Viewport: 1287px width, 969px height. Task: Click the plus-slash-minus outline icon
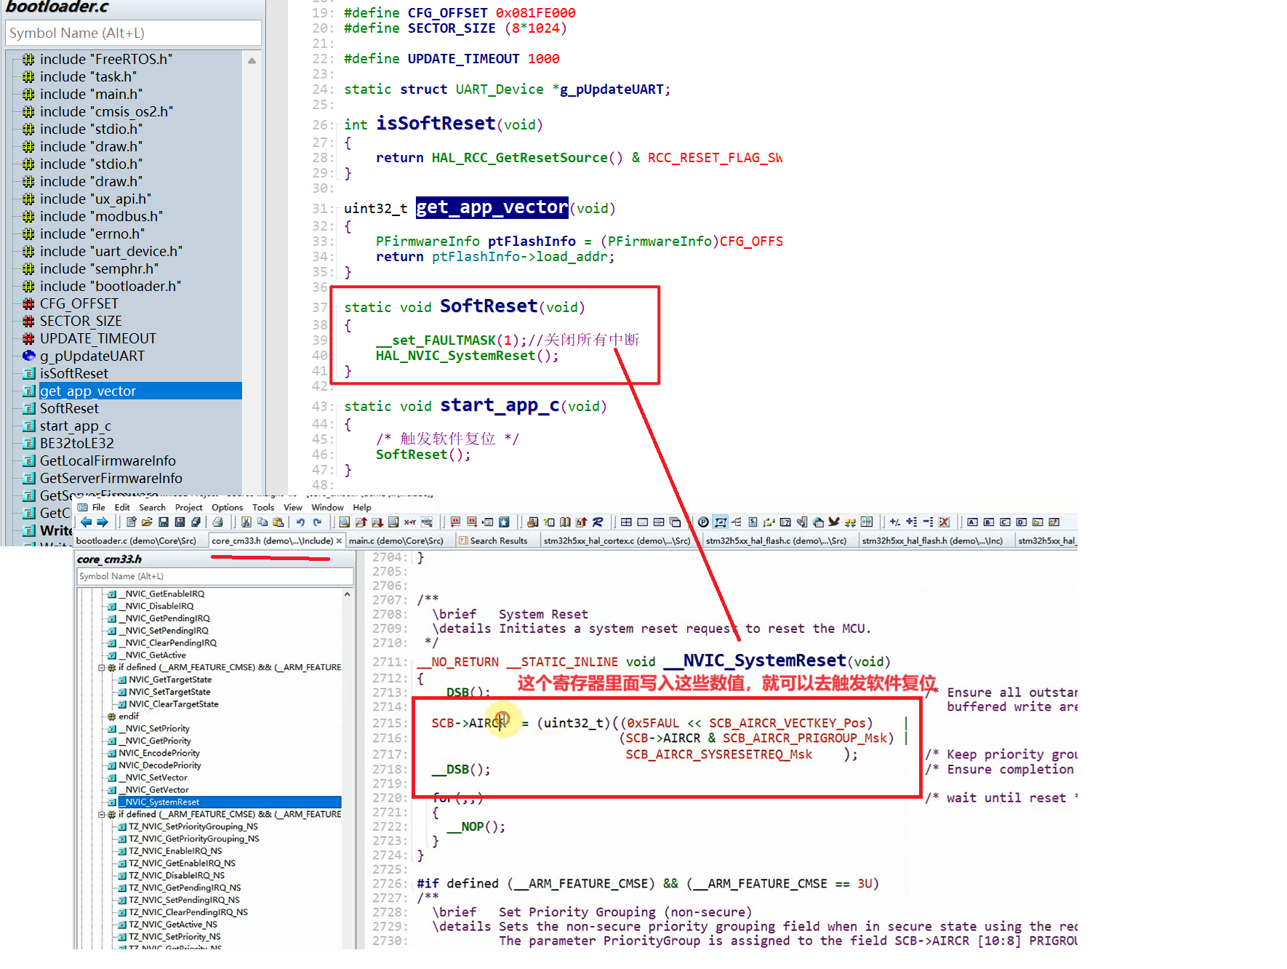(x=894, y=522)
